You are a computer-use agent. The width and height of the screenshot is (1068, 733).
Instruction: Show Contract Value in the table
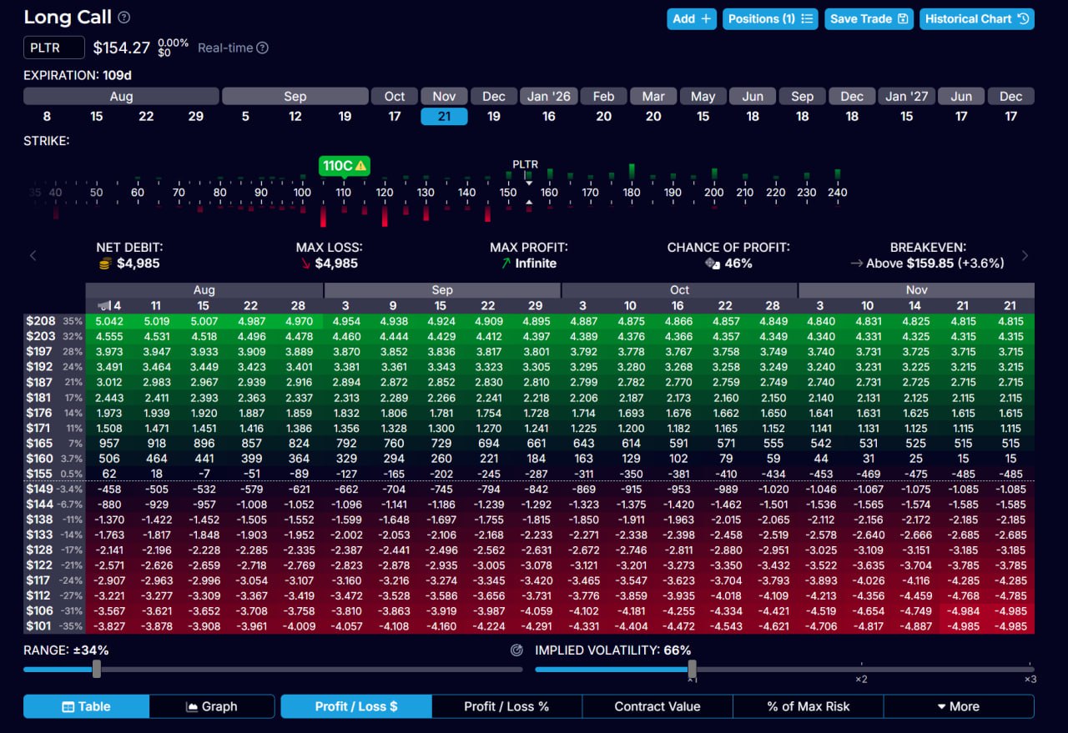point(657,706)
